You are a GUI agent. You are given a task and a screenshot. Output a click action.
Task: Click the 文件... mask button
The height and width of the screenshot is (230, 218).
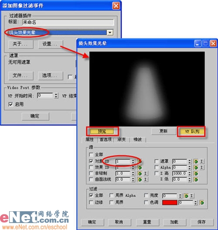(21, 76)
